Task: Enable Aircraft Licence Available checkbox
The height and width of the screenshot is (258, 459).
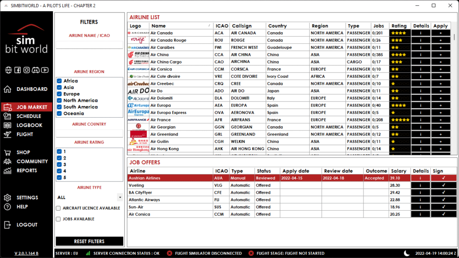Action: coord(58,208)
